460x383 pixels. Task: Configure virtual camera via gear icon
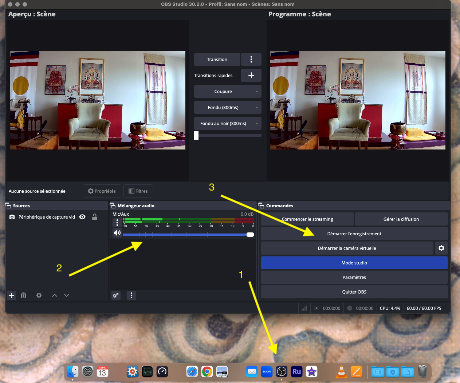tap(441, 248)
